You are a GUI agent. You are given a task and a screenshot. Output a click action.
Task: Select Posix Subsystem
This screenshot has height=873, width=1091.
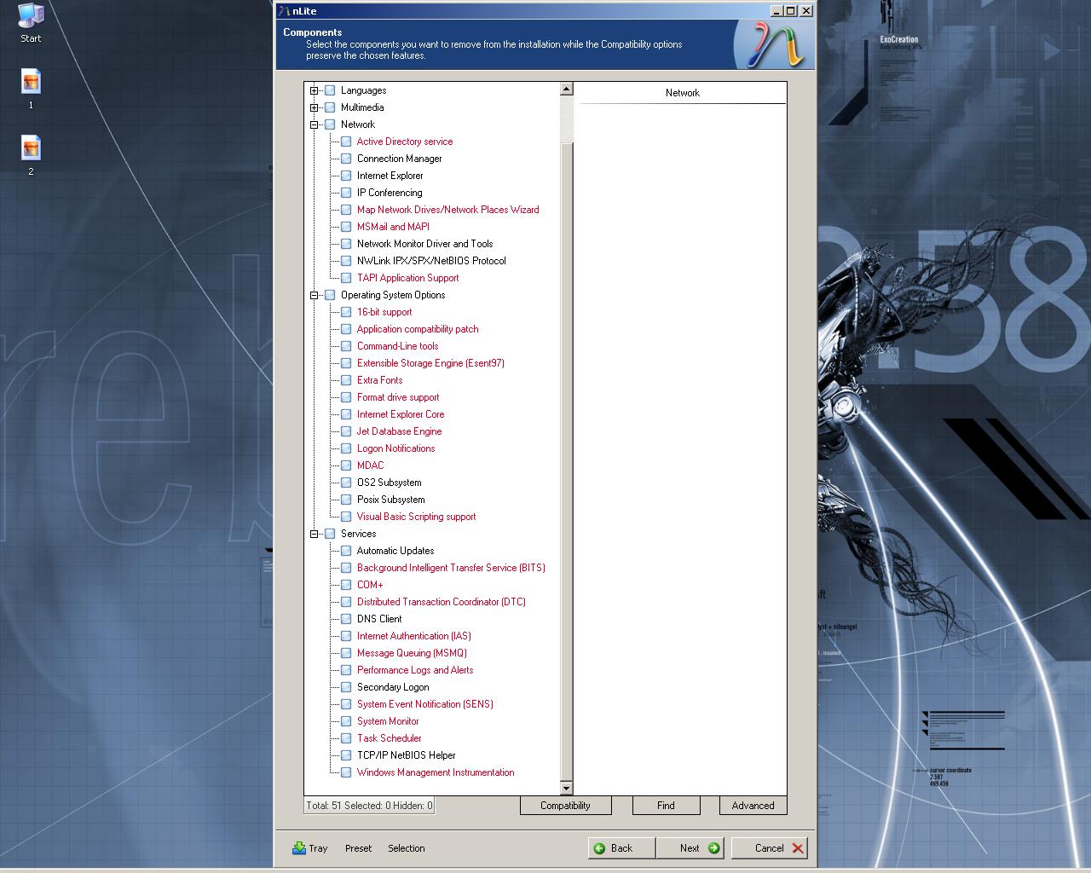[390, 500]
